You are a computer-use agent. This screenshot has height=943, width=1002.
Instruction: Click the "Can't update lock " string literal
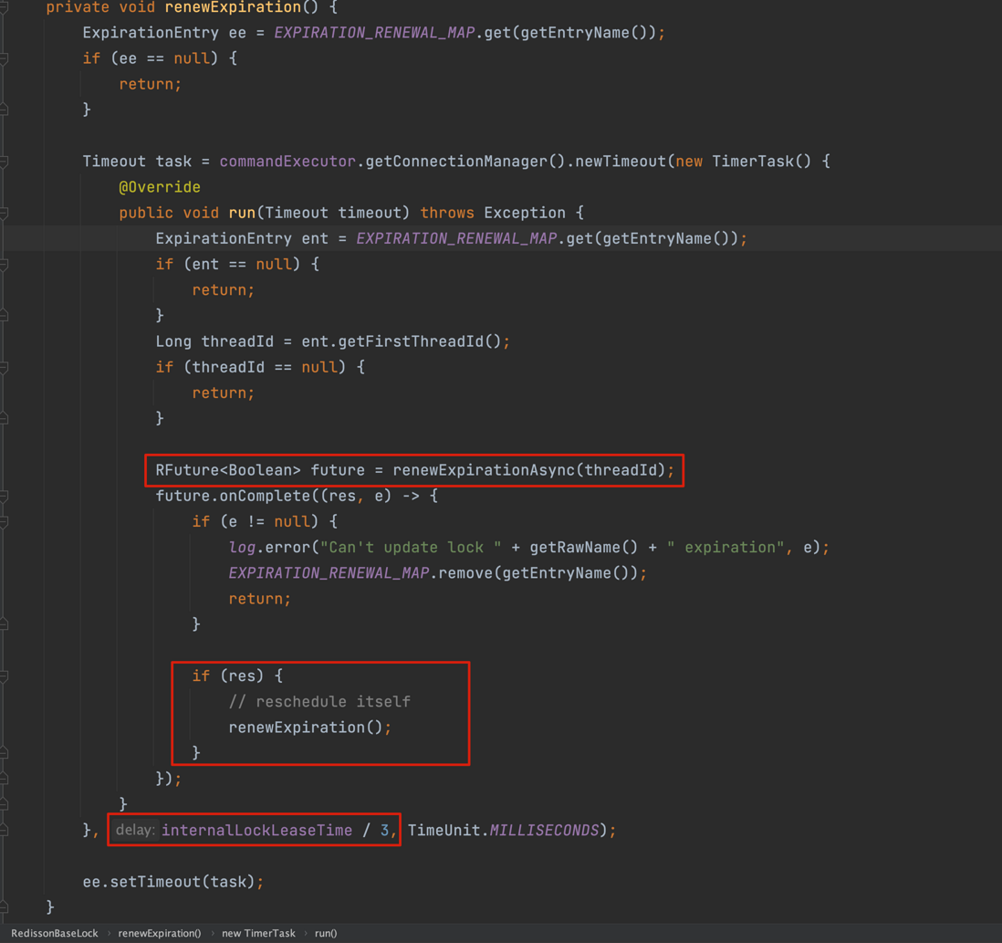pyautogui.click(x=411, y=547)
